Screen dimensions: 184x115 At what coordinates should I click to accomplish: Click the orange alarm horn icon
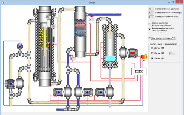(144, 57)
